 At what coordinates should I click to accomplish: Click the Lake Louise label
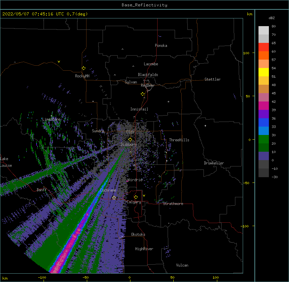click(6, 162)
